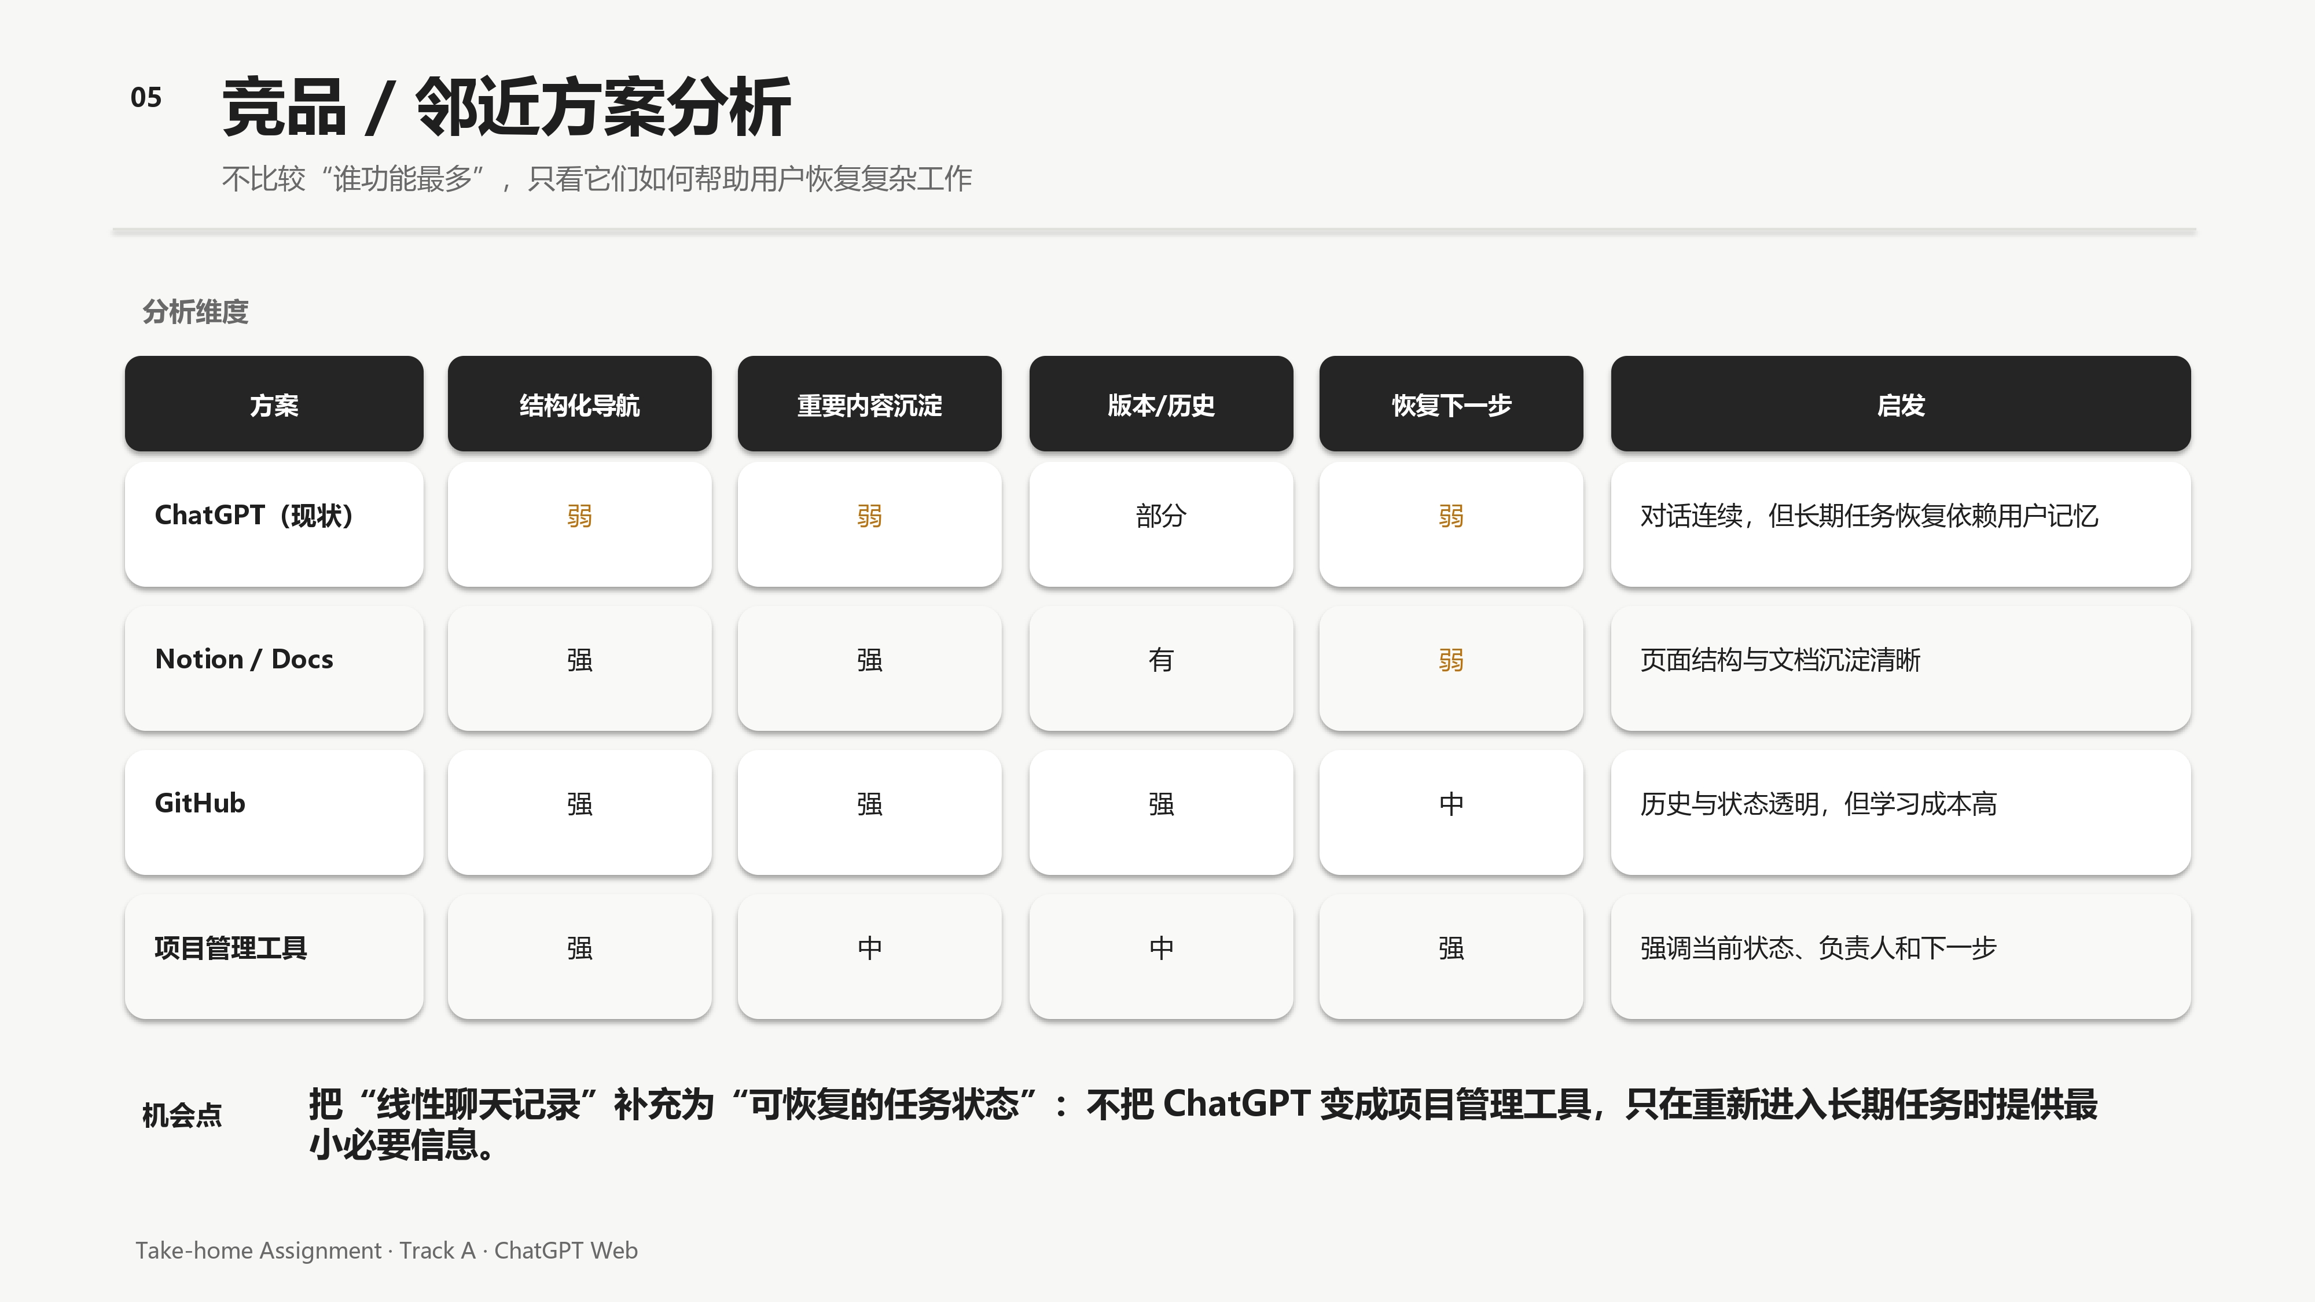Select the "方案" column header
This screenshot has height=1302, width=2315.
point(274,404)
